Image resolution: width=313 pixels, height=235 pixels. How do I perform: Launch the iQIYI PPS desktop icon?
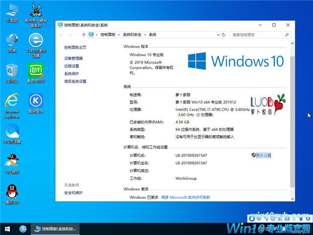(x=36, y=73)
